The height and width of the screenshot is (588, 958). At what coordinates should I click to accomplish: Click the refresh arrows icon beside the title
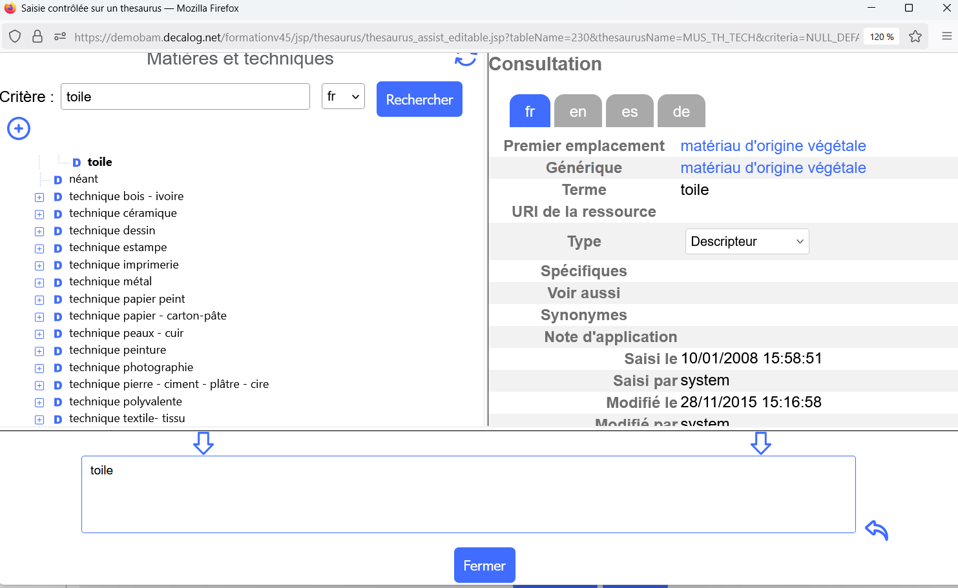tap(465, 59)
